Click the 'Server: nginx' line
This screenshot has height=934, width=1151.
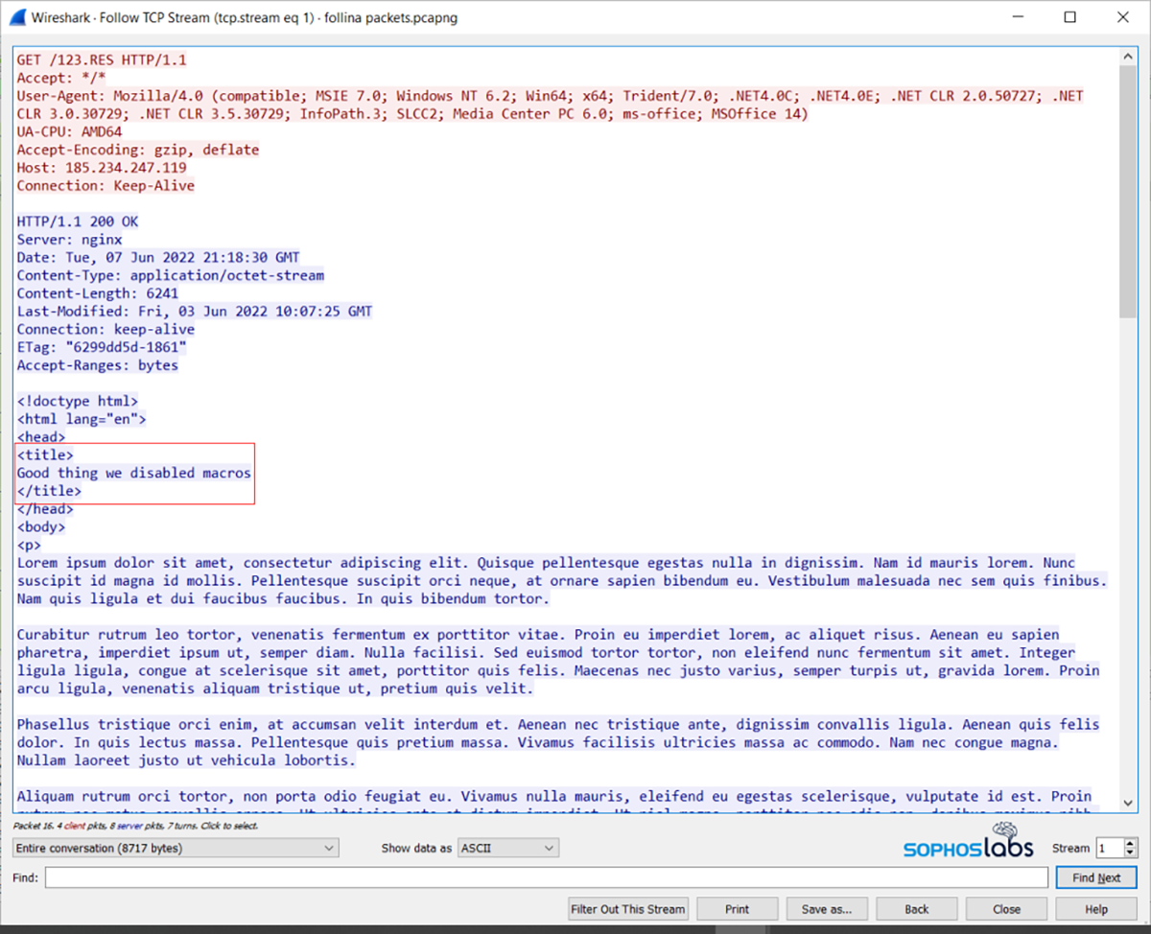click(69, 240)
